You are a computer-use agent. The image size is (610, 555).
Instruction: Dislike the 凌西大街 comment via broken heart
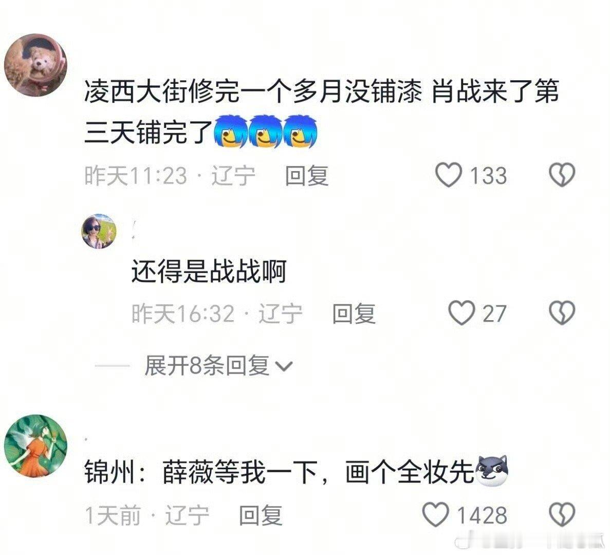coord(562,174)
